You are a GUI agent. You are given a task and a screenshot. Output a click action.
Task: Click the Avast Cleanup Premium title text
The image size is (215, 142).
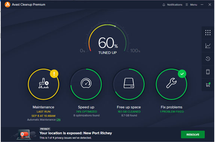pyautogui.click(x=28, y=4)
